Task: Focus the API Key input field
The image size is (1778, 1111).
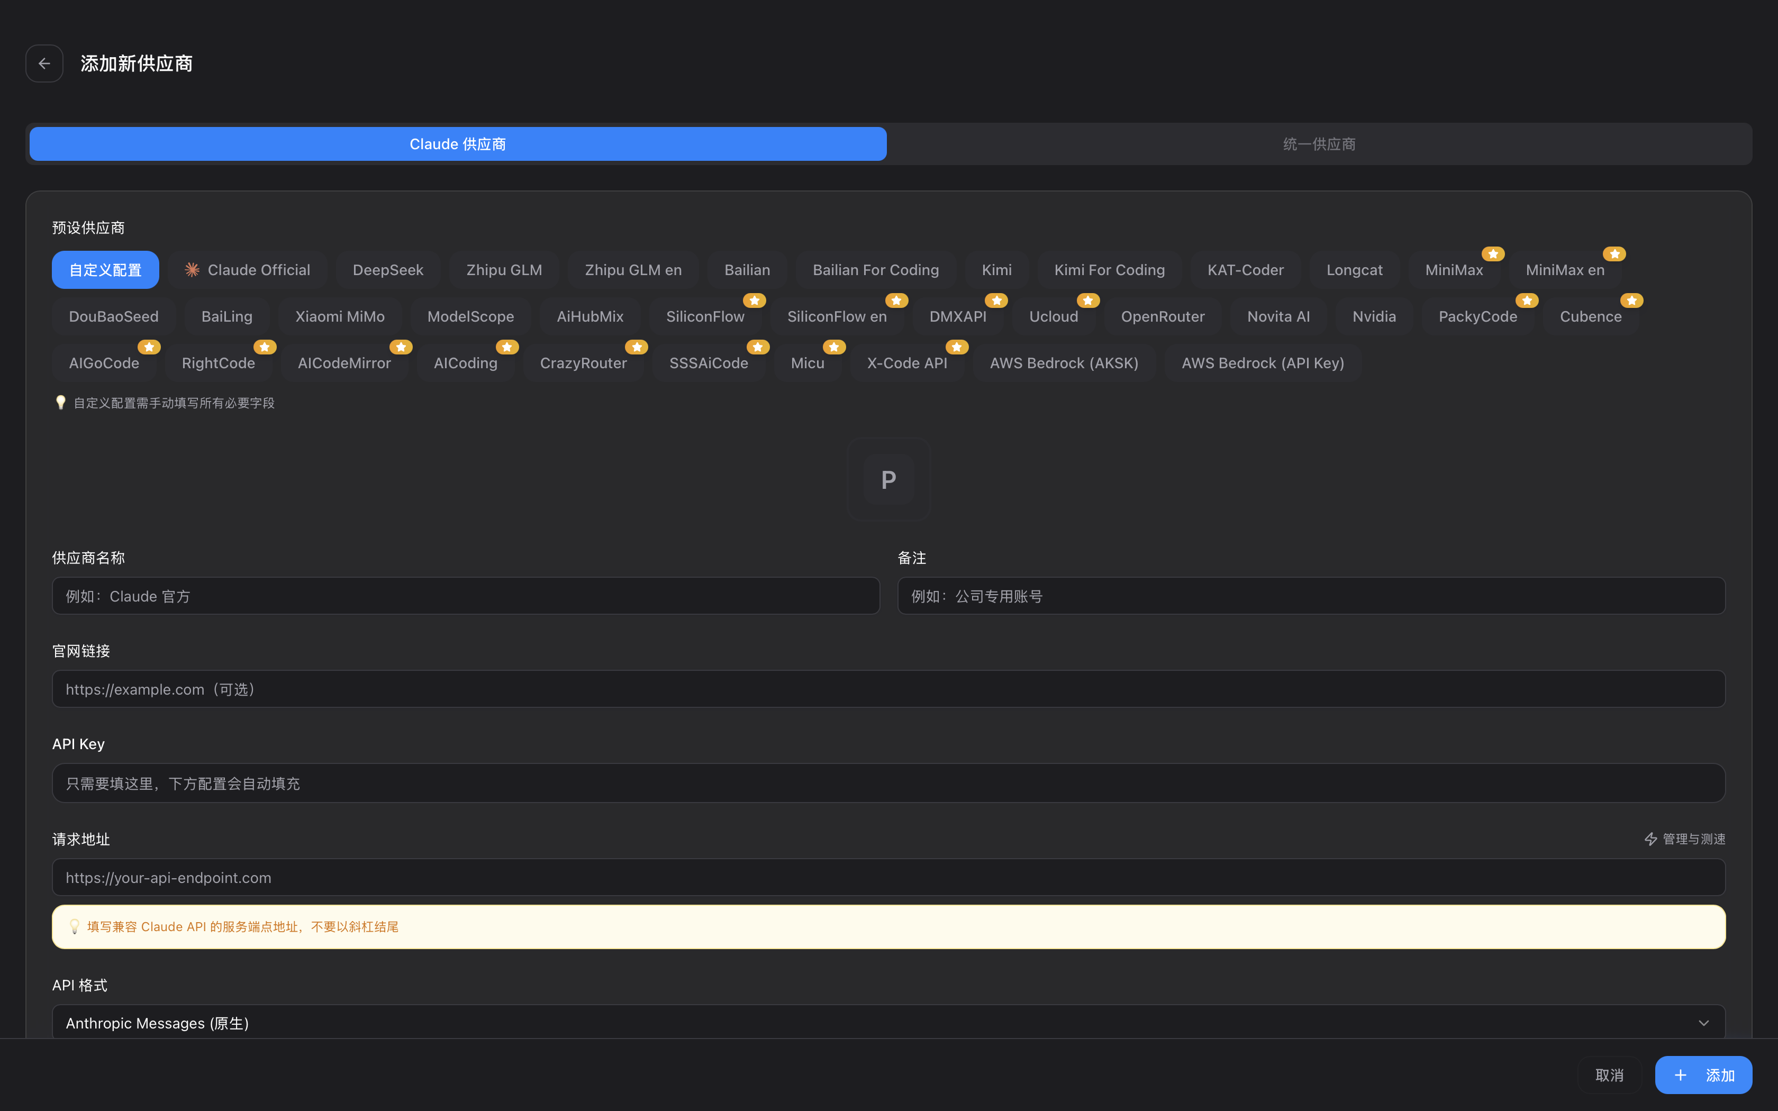Action: [x=888, y=784]
